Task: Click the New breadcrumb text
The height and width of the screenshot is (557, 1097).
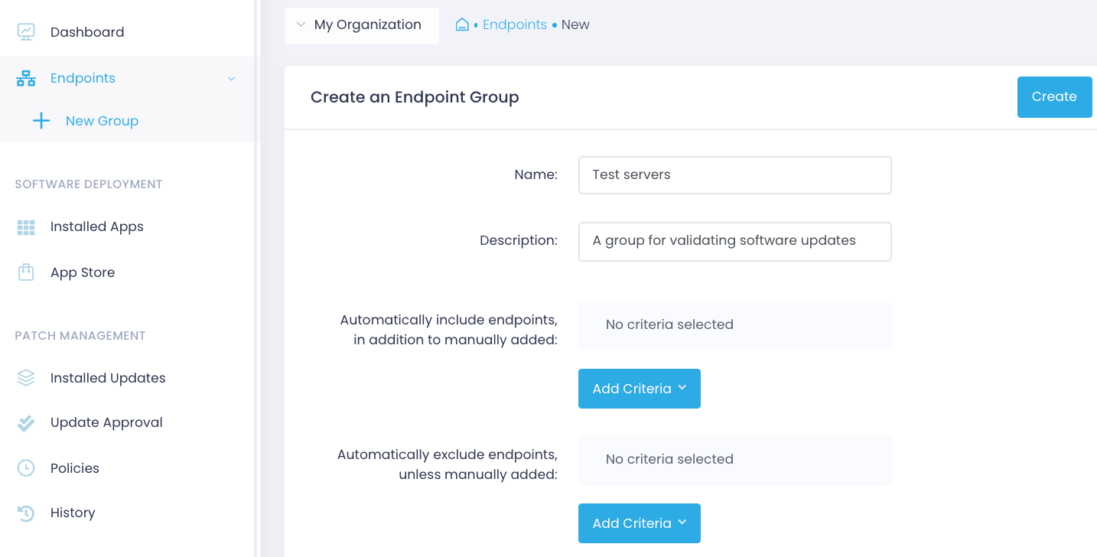Action: (575, 24)
